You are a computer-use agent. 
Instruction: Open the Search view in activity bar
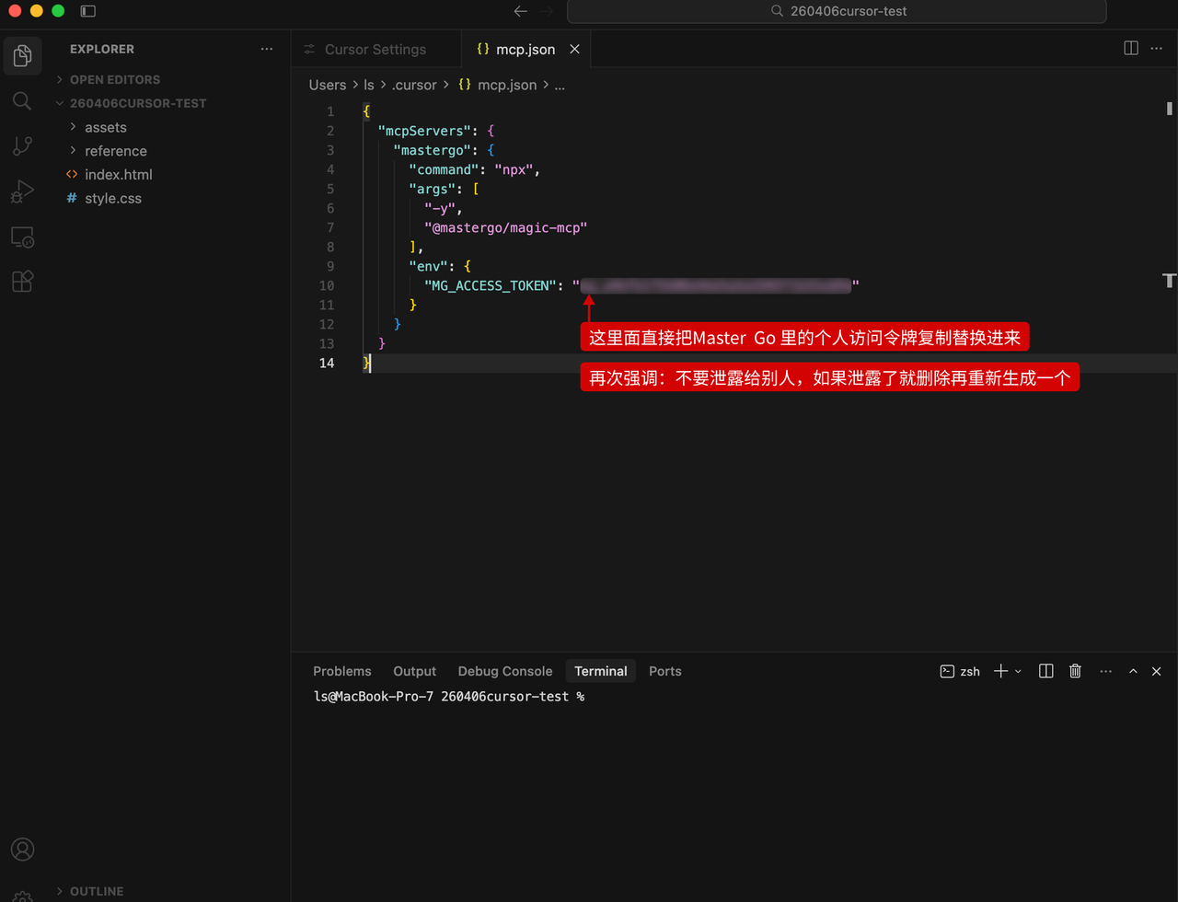22,100
